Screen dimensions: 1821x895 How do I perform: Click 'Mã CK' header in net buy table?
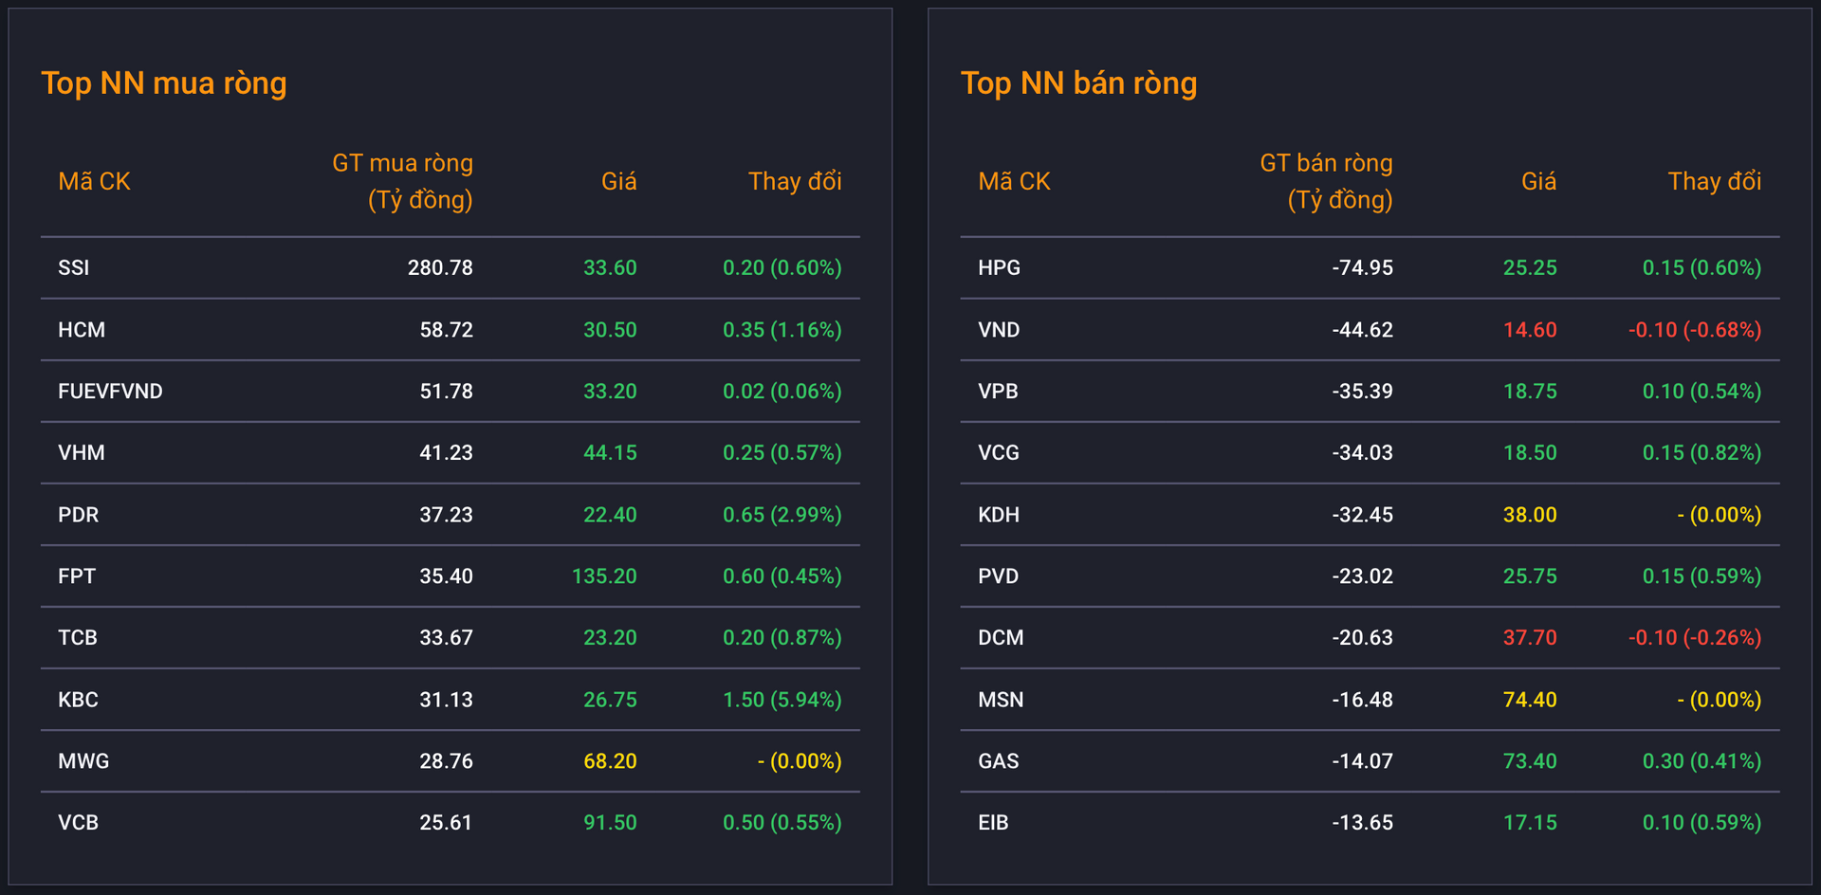(x=94, y=181)
